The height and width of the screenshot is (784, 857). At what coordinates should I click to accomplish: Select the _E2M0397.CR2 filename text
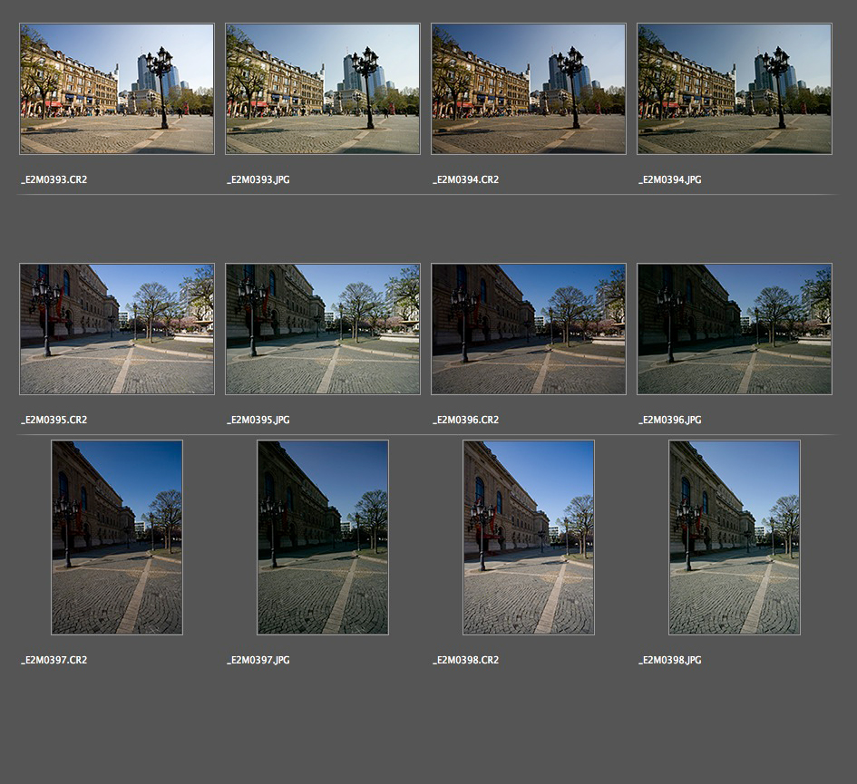coord(54,661)
